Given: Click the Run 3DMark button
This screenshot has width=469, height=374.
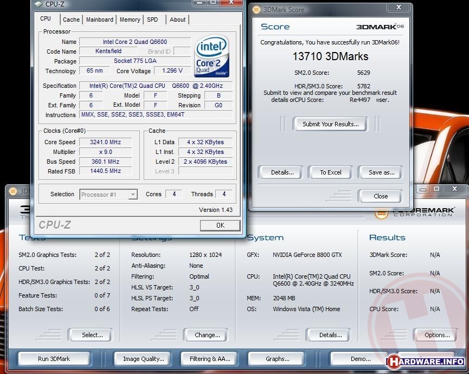Looking at the screenshot, I should tap(54, 359).
